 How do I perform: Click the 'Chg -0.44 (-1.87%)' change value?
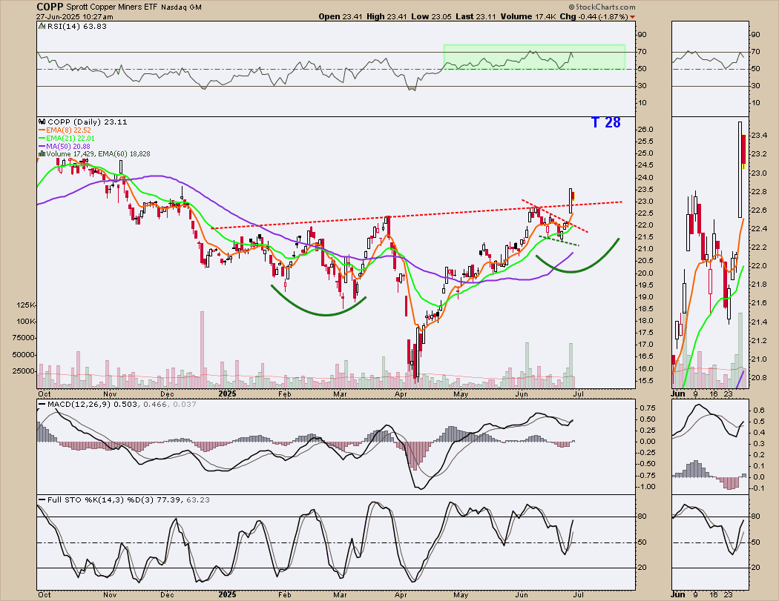click(594, 16)
